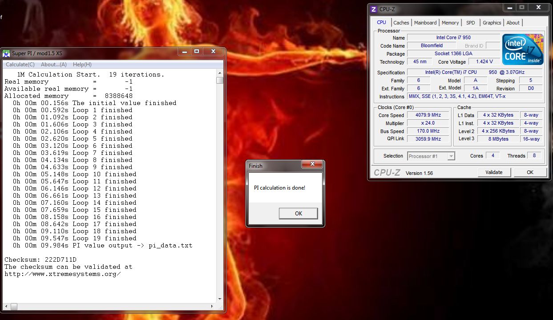
Task: Go to the SPD tab
Action: coord(470,23)
